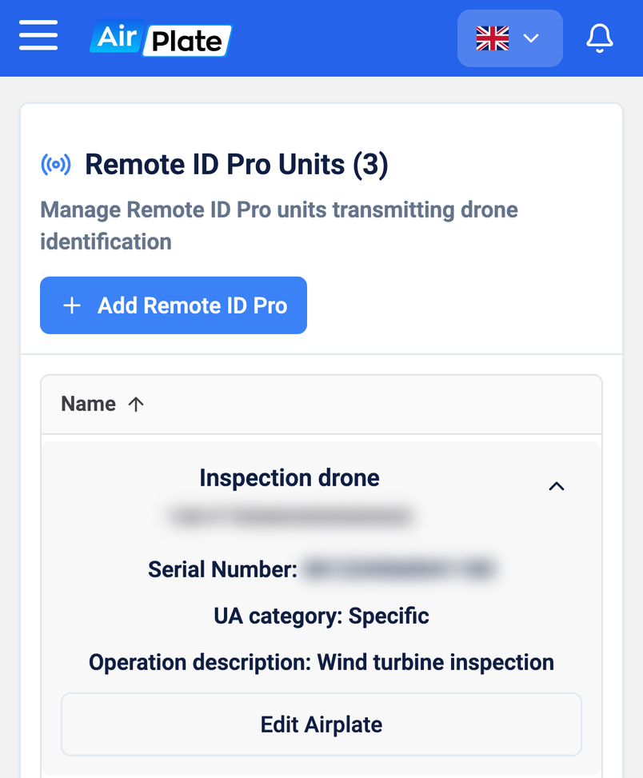Click the Remote ID broadcast icon
Image resolution: width=643 pixels, height=778 pixels.
pyautogui.click(x=55, y=164)
